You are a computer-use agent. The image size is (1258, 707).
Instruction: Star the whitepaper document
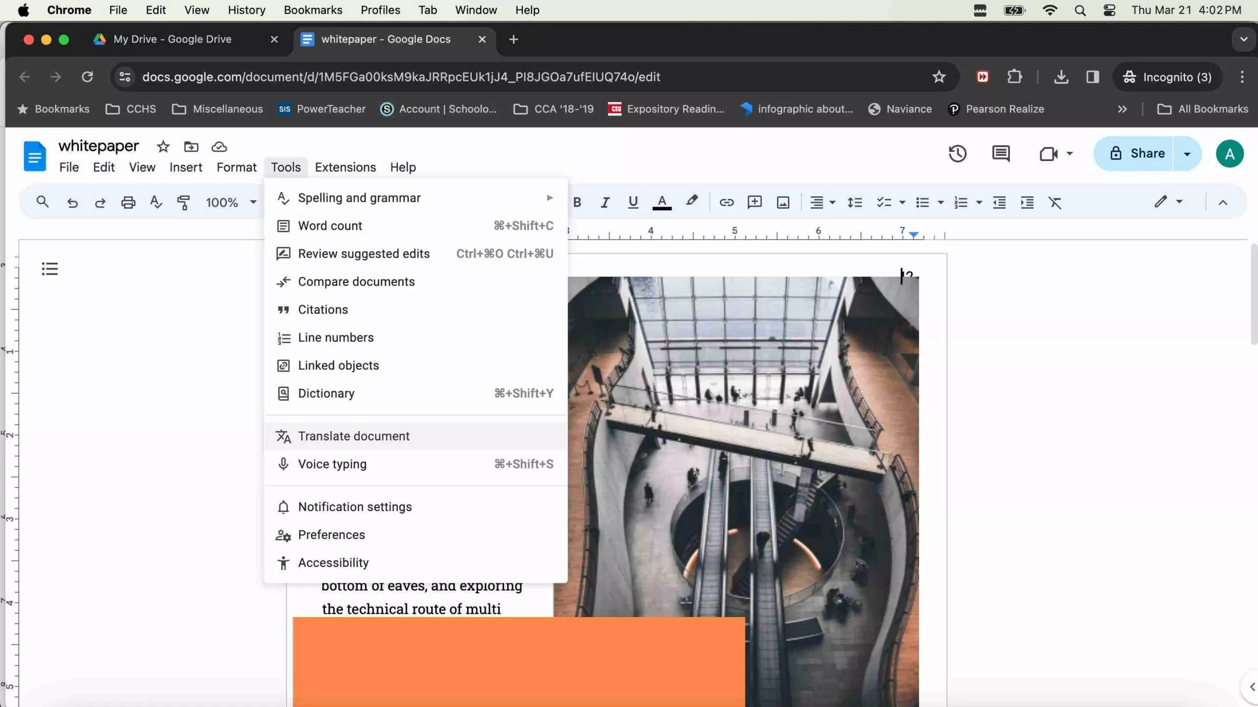163,146
